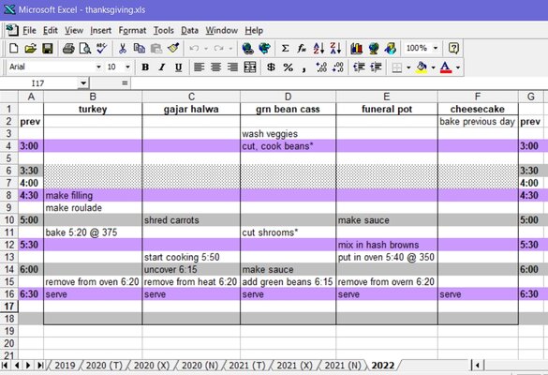Open a file with the Open folder icon
The width and height of the screenshot is (548, 375).
[30, 48]
